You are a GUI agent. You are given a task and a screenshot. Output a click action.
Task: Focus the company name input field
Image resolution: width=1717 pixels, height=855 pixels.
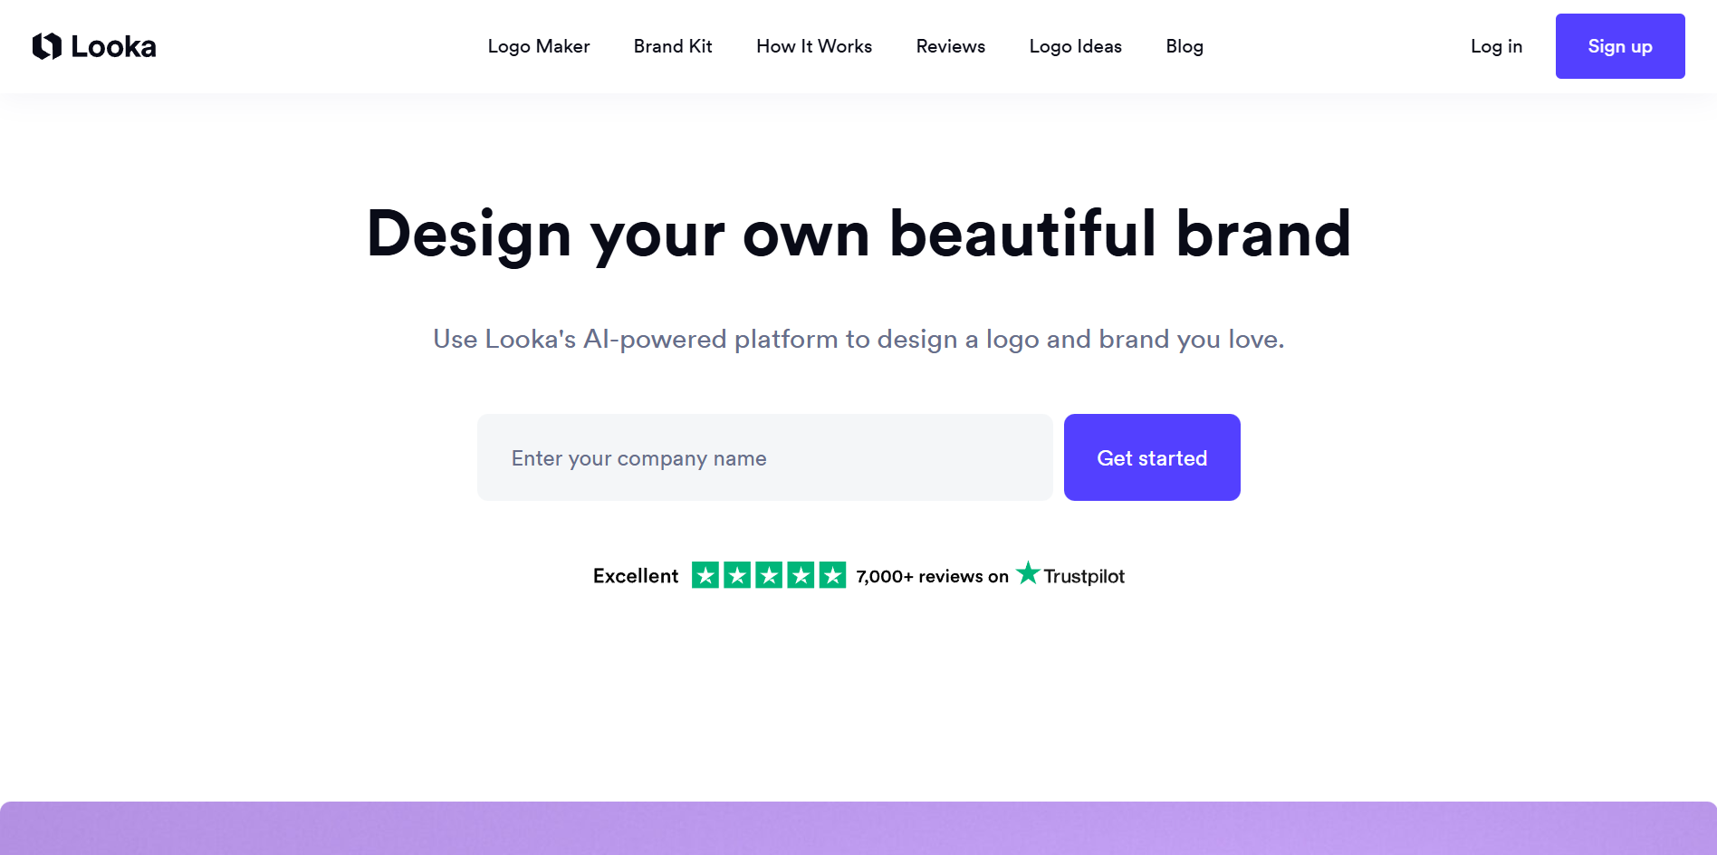tap(764, 457)
